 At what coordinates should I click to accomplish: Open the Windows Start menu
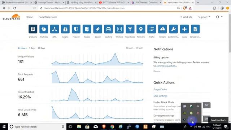tap(4, 127)
